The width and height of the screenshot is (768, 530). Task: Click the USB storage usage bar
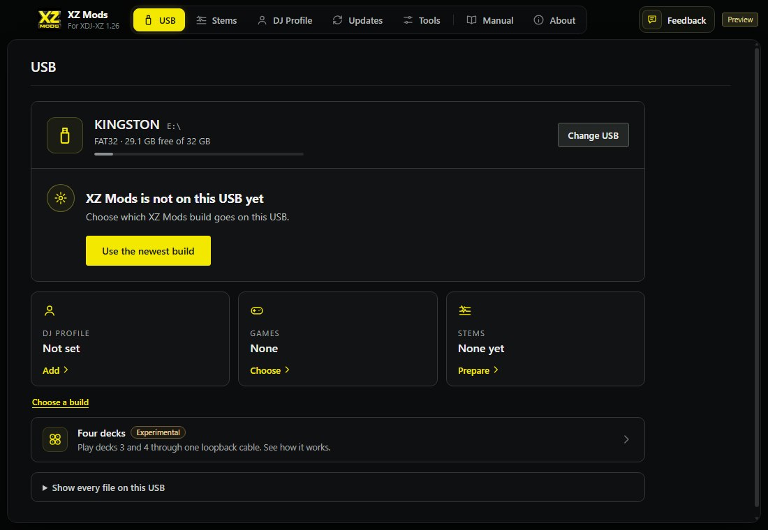point(199,154)
